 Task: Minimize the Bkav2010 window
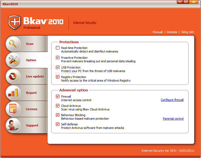180,2
